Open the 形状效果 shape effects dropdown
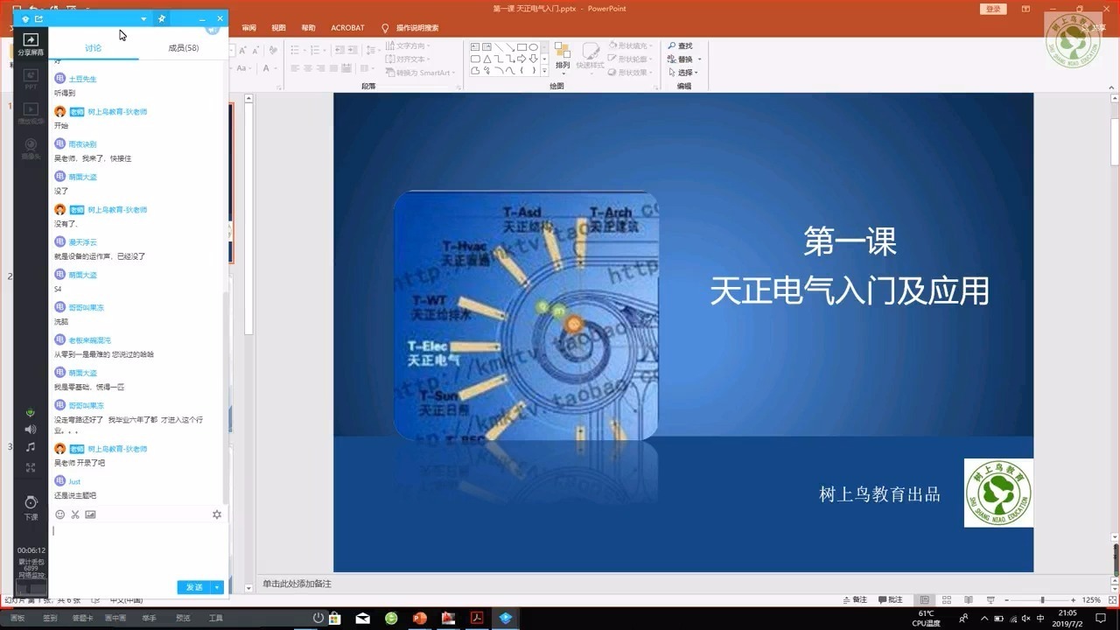 (x=632, y=73)
